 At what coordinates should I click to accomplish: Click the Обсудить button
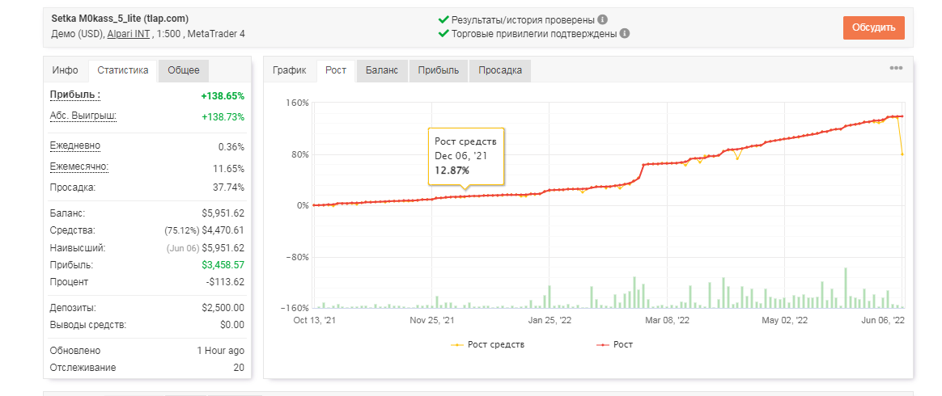tap(873, 27)
